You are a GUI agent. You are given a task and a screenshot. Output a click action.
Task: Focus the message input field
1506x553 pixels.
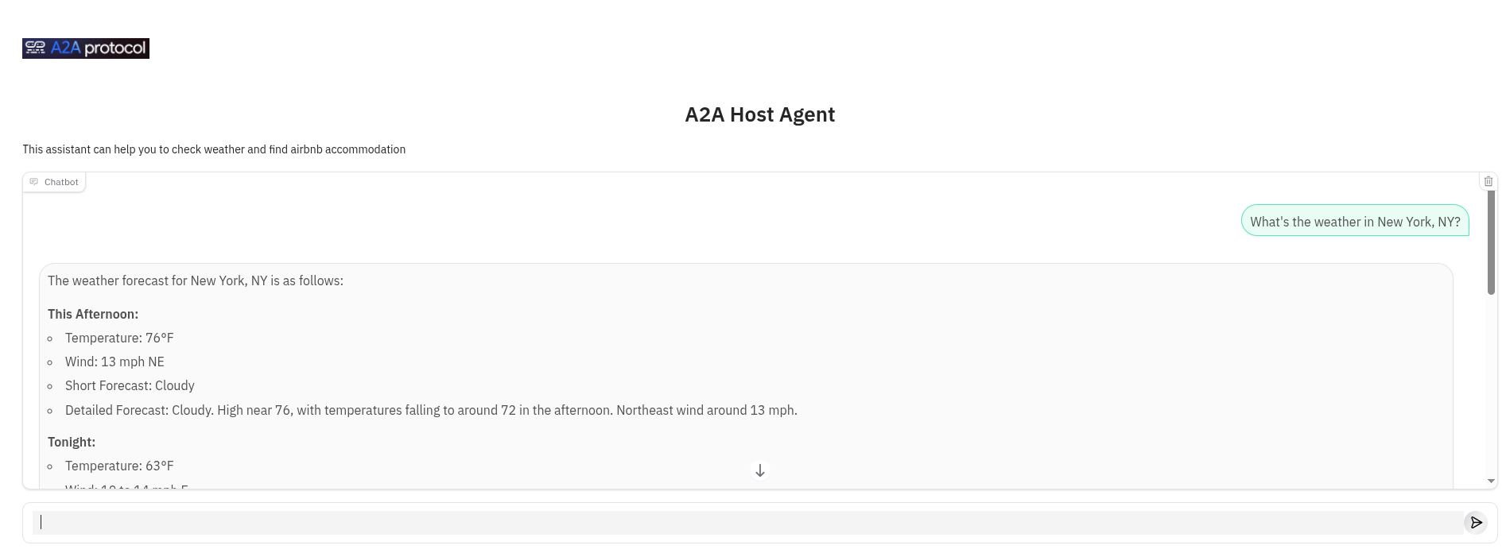pyautogui.click(x=747, y=522)
